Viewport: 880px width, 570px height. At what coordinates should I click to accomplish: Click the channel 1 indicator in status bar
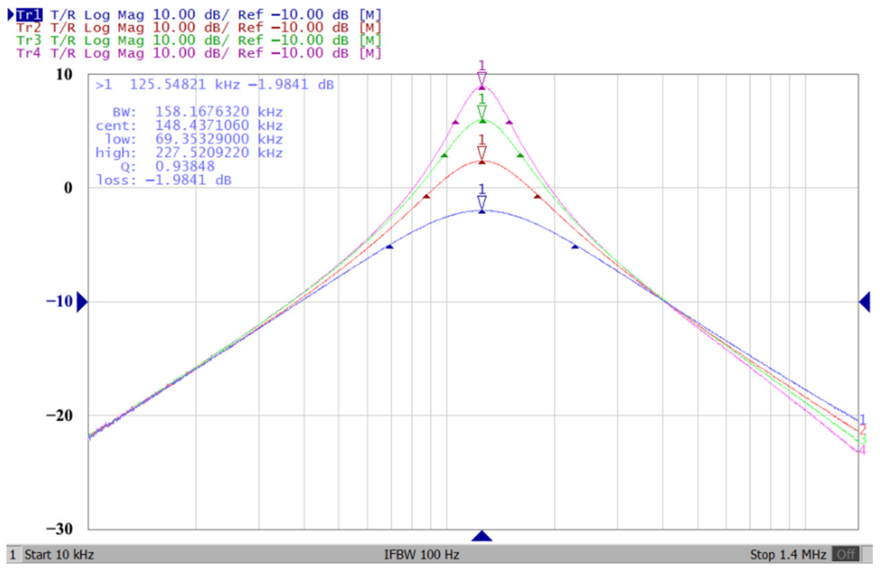click(13, 555)
